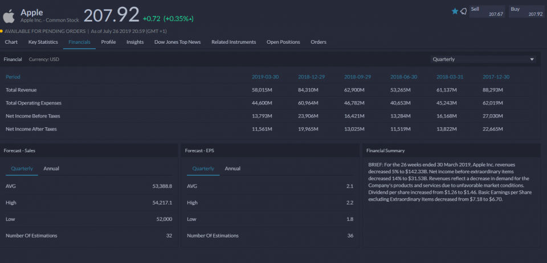The width and height of the screenshot is (547, 263).
Task: Click the Buy button at 207.92
Action: [x=526, y=11]
